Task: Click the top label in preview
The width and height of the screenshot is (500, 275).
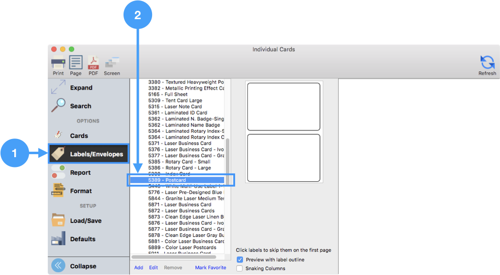Action: pyautogui.click(x=283, y=105)
